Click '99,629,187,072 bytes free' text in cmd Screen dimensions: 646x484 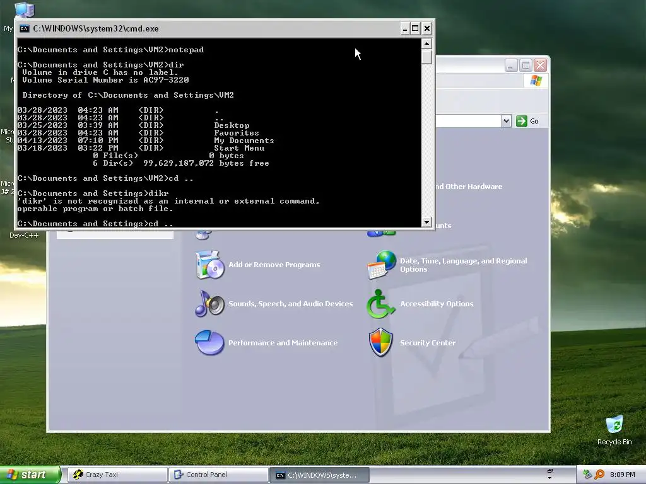coord(206,163)
